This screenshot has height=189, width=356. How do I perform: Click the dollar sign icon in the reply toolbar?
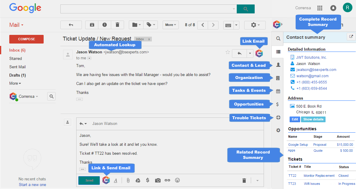click(x=148, y=180)
